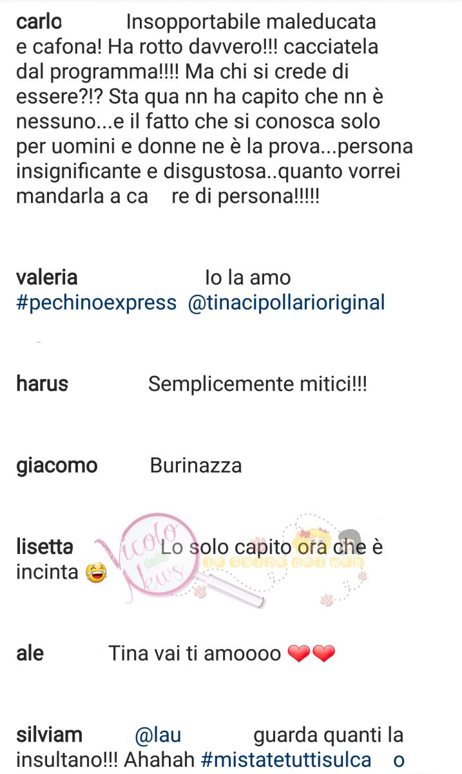The image size is (462, 774).
Task: Visit harus's profile from the username
Action: click(x=42, y=384)
